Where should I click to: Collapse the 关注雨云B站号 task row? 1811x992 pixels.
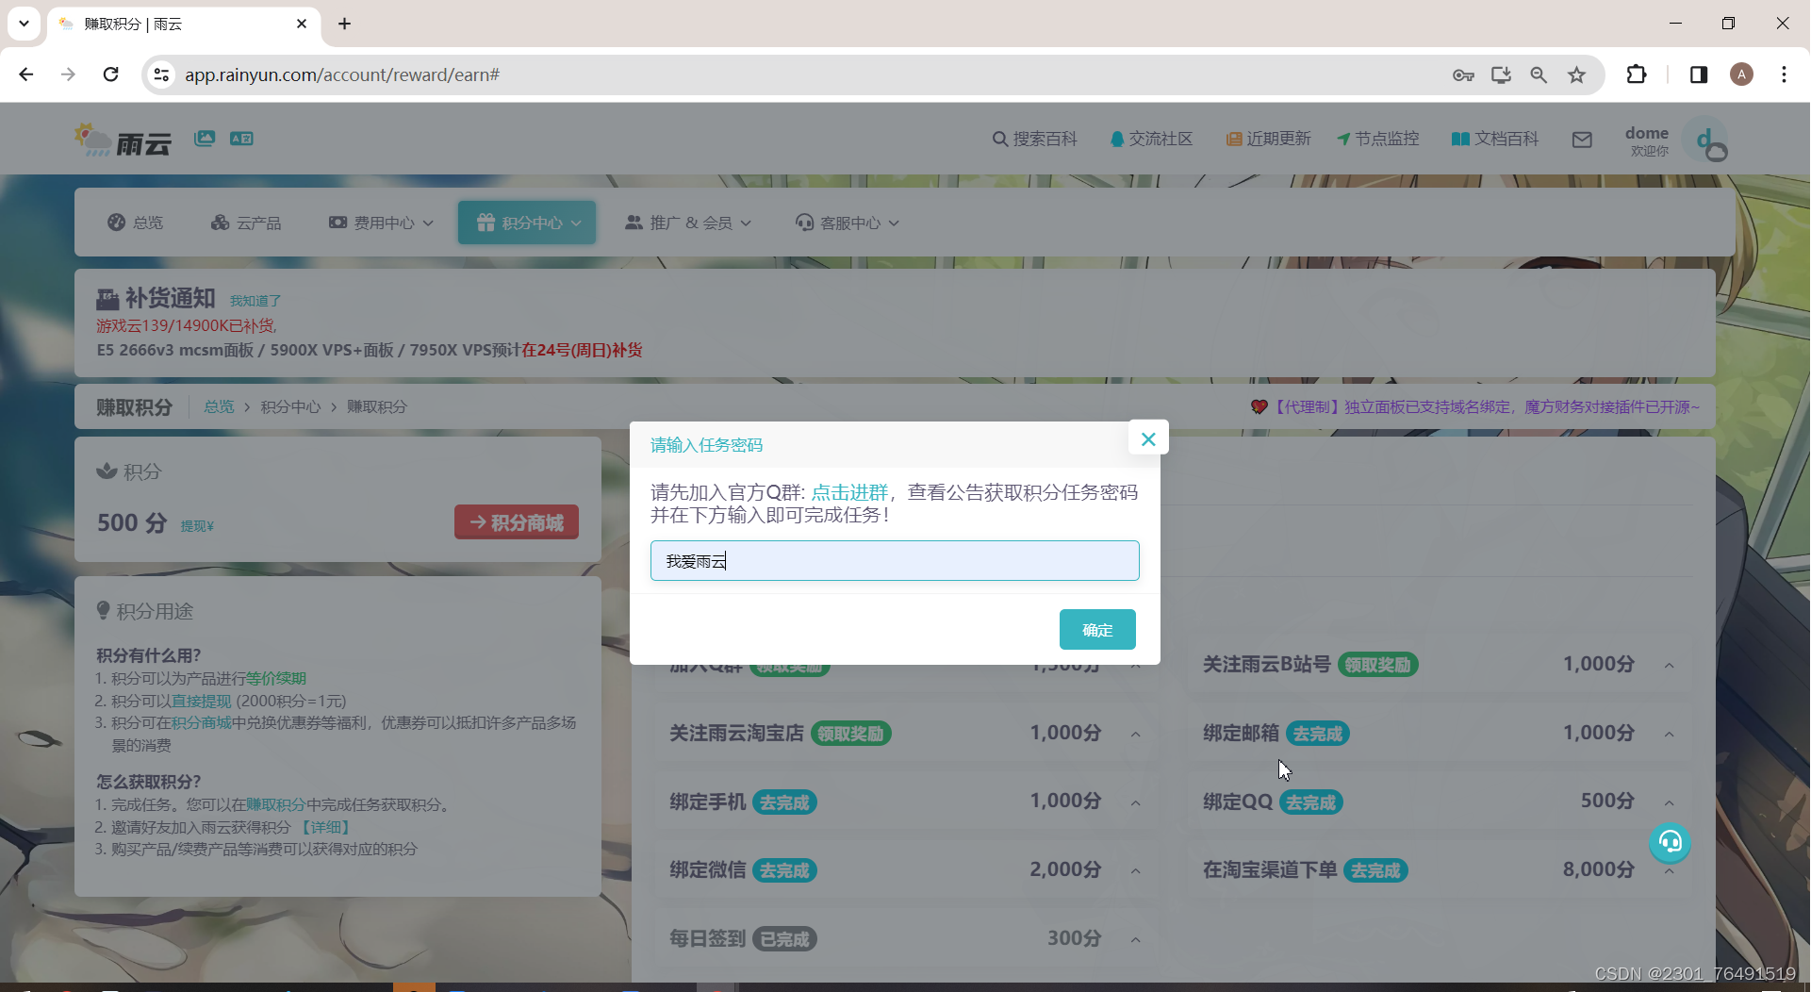tap(1670, 666)
